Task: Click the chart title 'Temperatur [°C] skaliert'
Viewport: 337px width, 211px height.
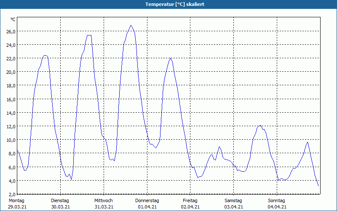Action: click(168, 4)
